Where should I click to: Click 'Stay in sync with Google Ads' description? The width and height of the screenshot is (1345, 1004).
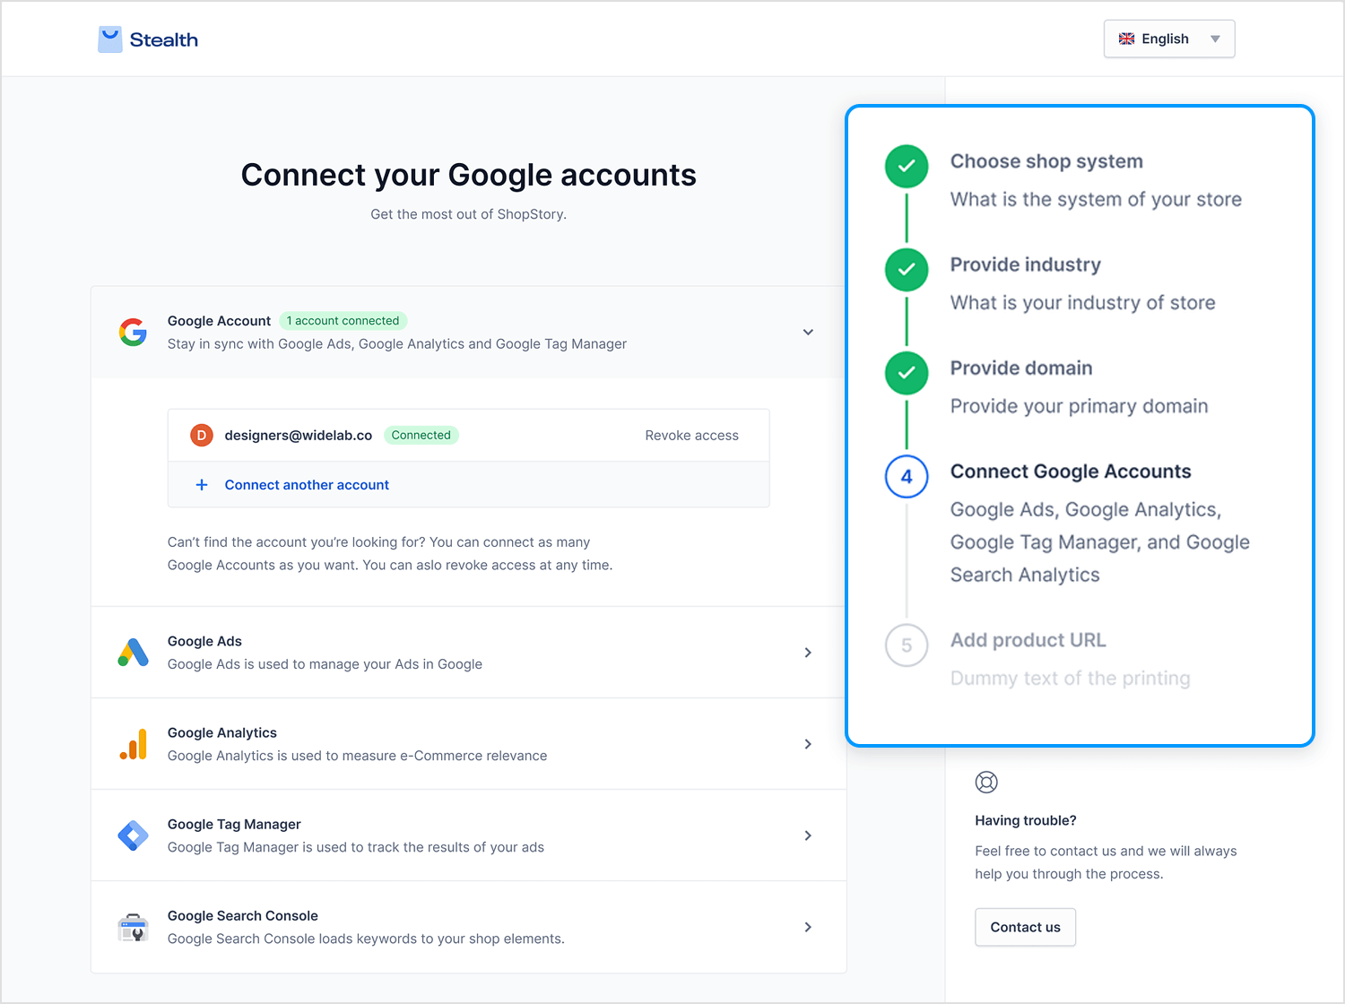[396, 344]
